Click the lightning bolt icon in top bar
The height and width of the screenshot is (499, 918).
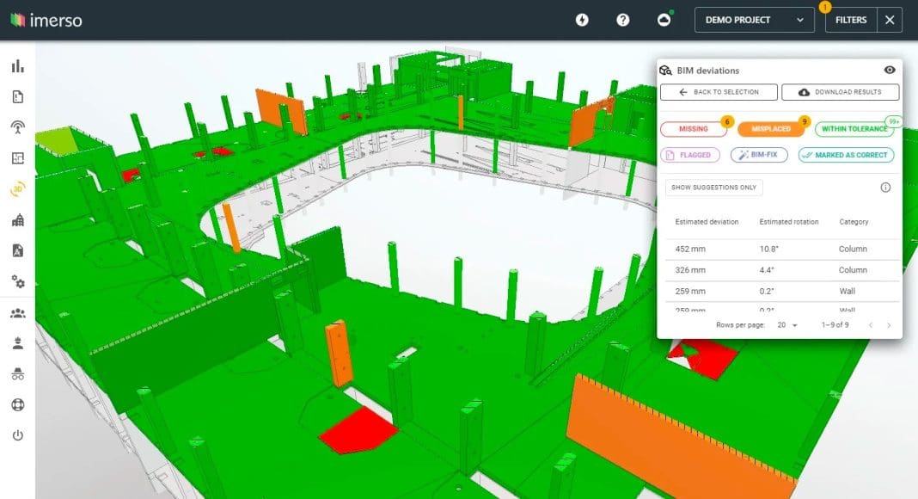tap(582, 20)
